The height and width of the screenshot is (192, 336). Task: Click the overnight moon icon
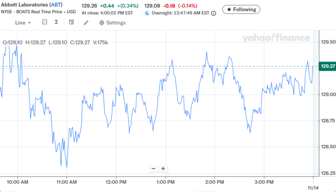(147, 13)
